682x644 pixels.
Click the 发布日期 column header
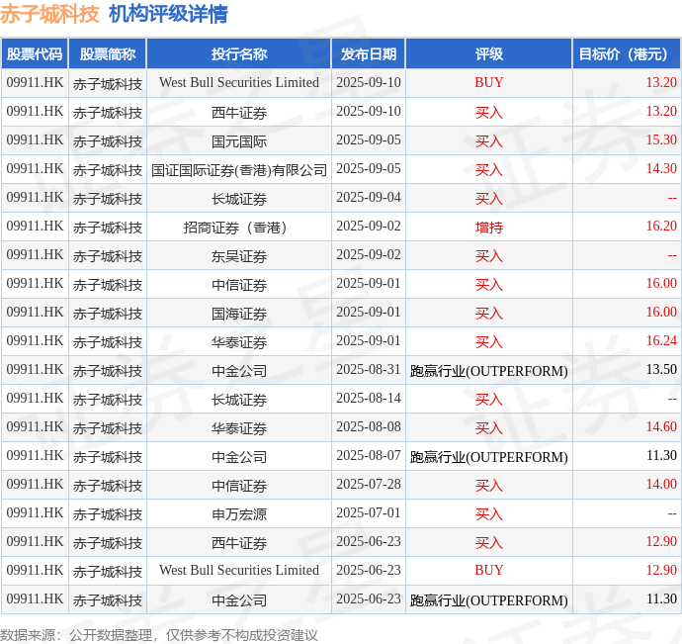pyautogui.click(x=369, y=54)
